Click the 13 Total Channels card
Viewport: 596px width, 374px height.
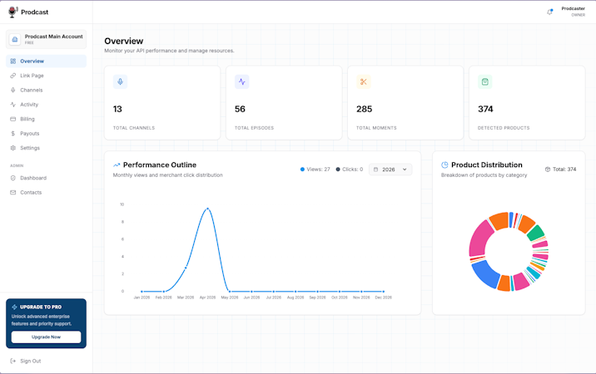162,103
